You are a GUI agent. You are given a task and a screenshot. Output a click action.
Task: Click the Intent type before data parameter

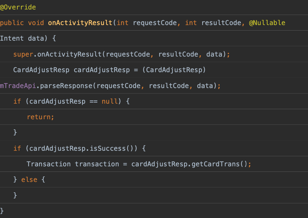coord(12,39)
